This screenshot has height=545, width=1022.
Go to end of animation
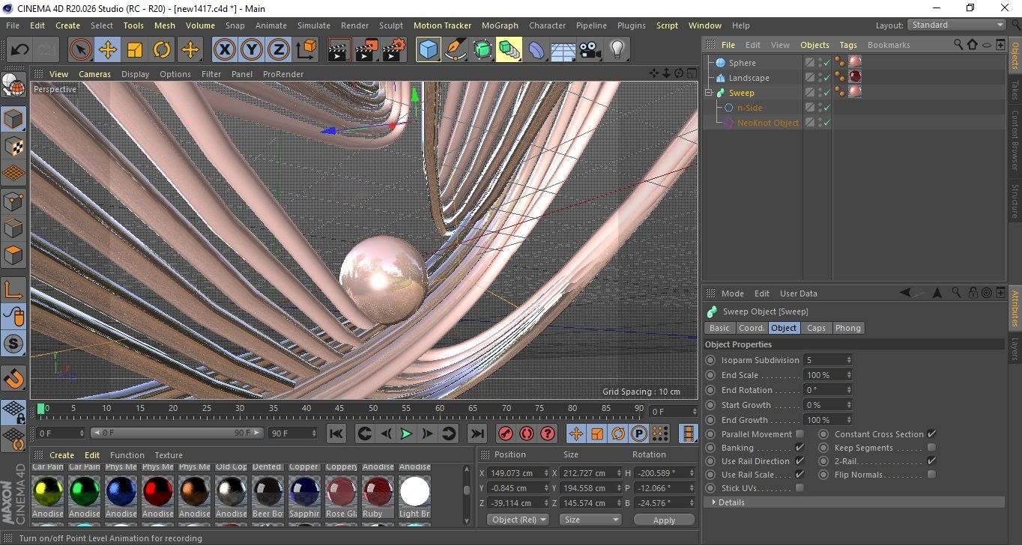(477, 433)
